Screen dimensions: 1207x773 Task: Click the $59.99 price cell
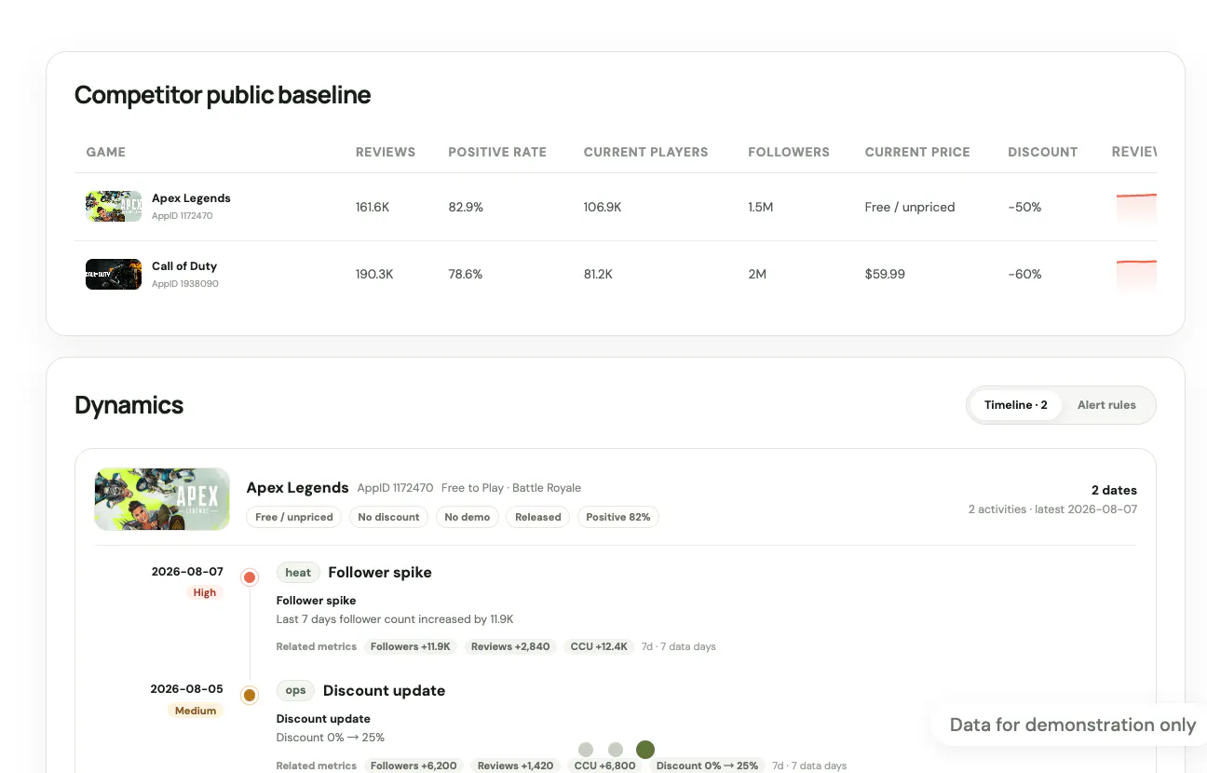coord(885,275)
